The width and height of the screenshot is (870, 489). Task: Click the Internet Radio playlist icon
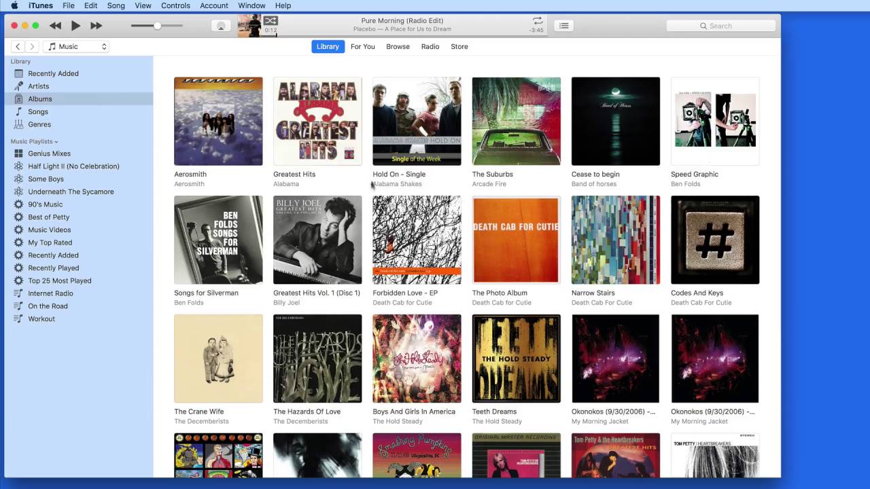pyautogui.click(x=18, y=293)
